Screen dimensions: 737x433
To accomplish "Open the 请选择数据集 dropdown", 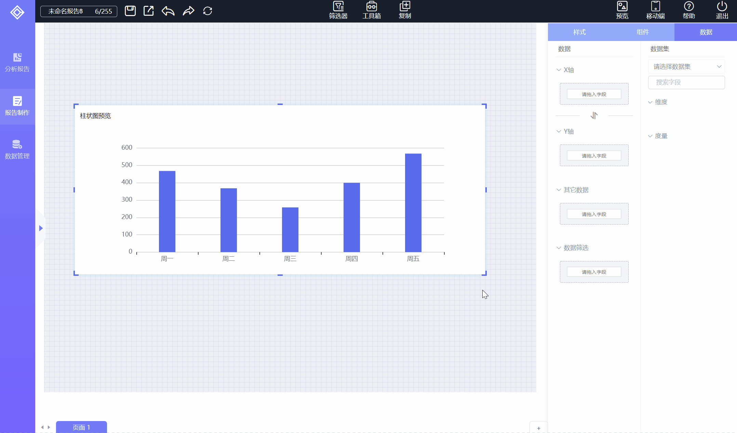I will pyautogui.click(x=686, y=67).
